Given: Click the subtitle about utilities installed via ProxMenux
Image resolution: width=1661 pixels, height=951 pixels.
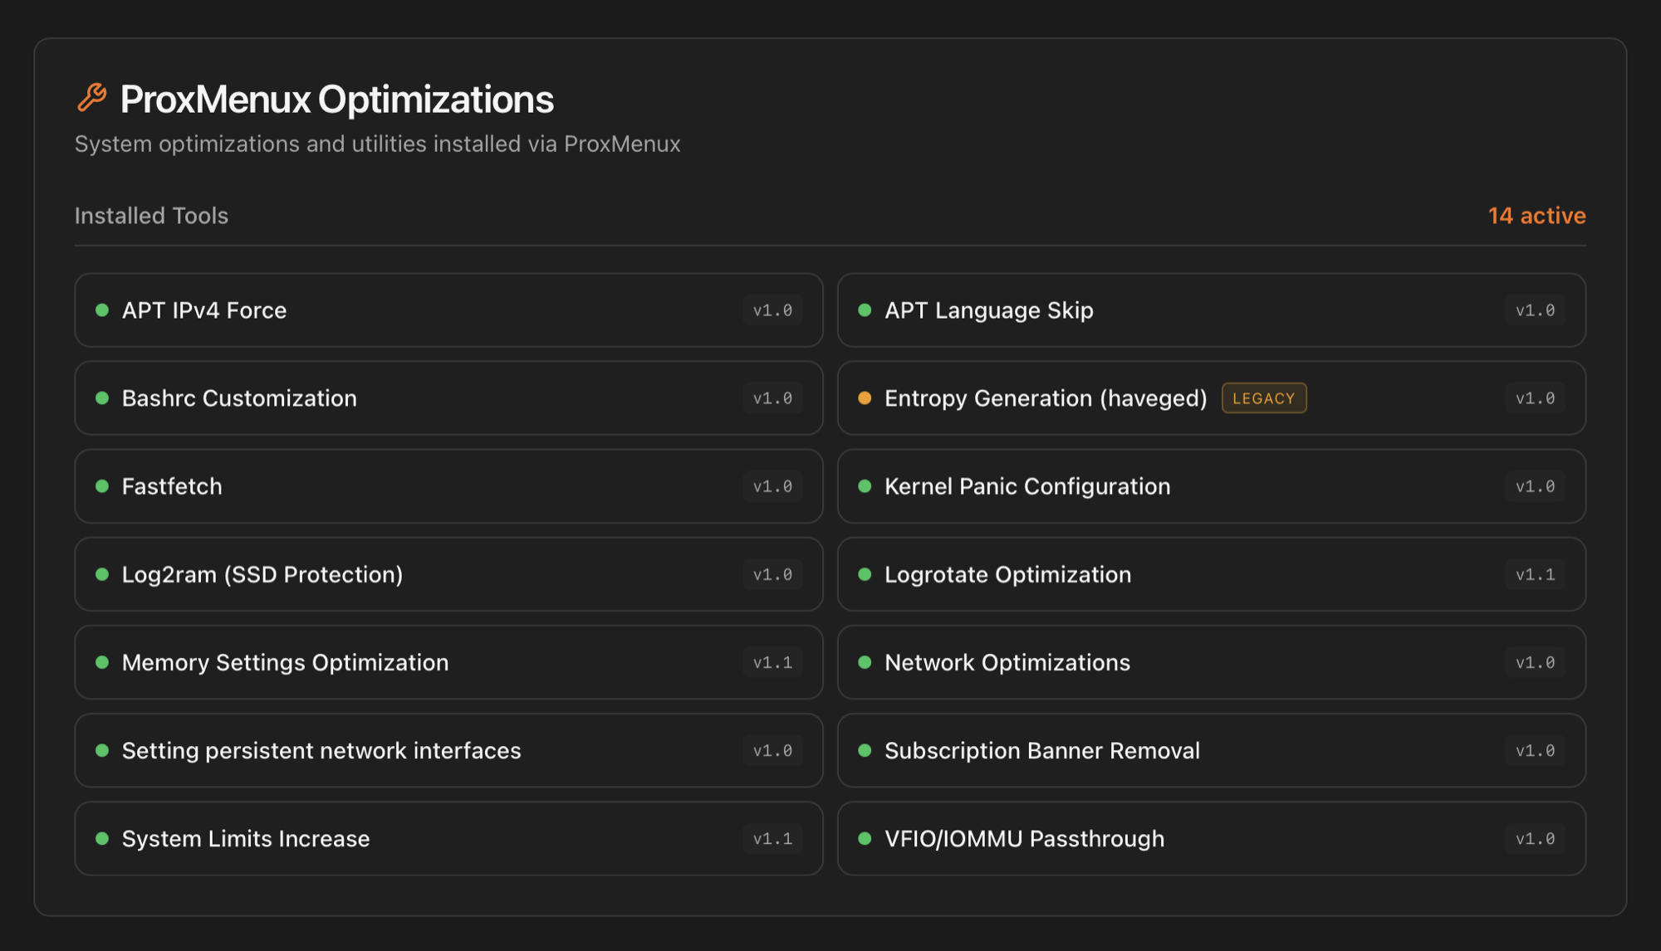Looking at the screenshot, I should [x=378, y=144].
